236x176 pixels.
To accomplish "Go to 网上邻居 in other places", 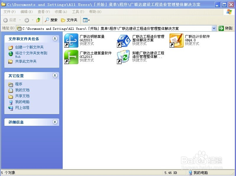I will coord(22,107).
